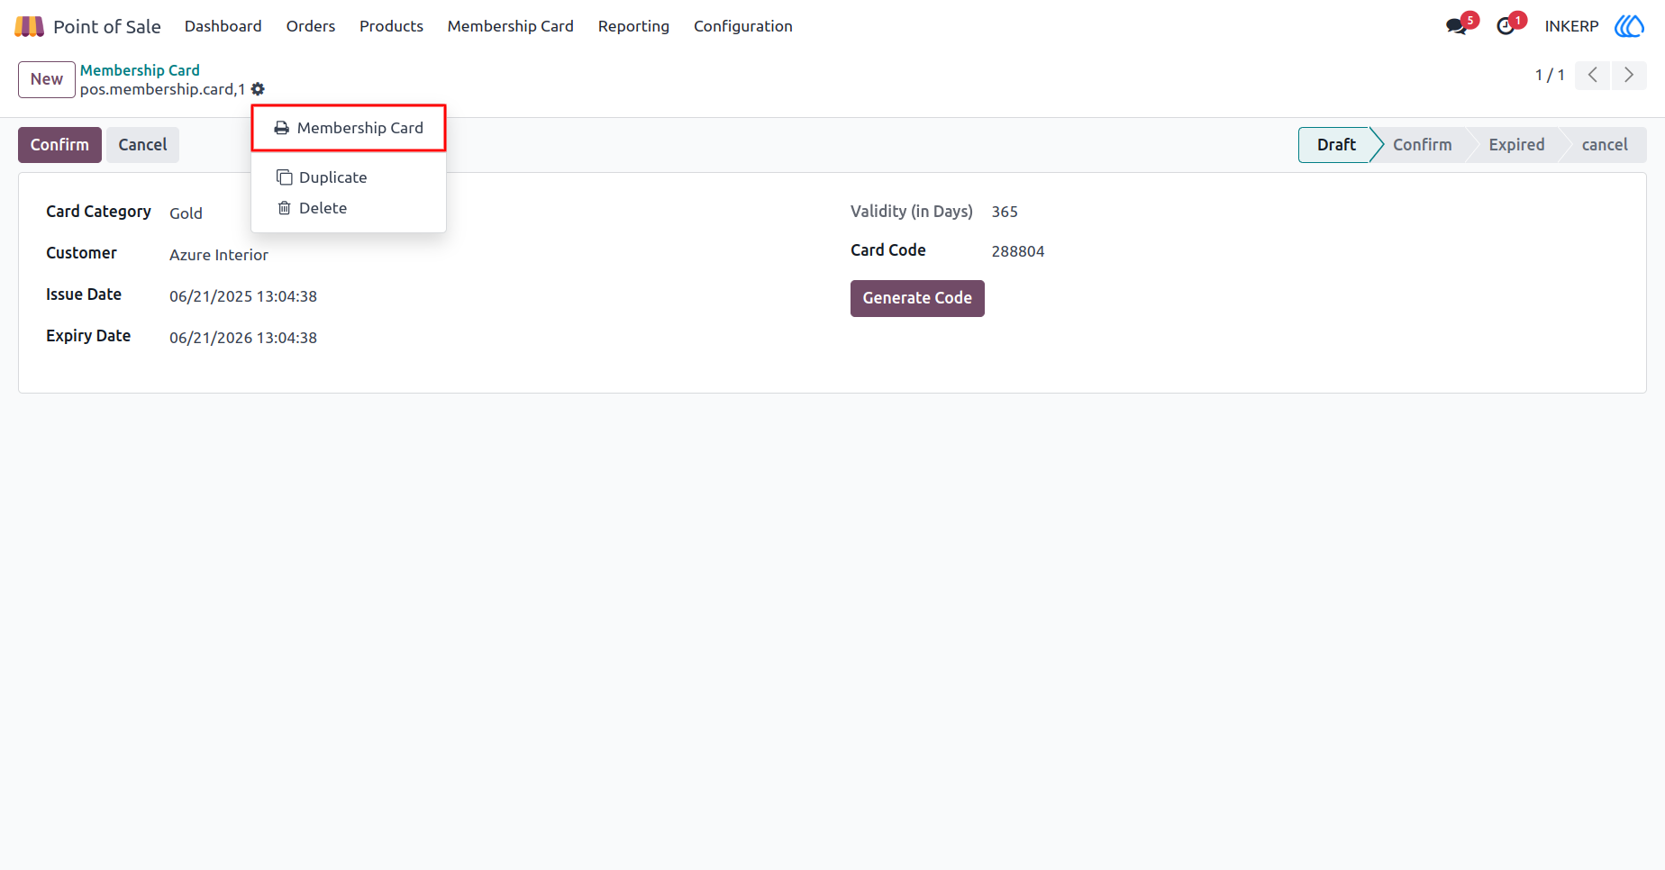
Task: Open the Reporting menu
Action: click(633, 26)
